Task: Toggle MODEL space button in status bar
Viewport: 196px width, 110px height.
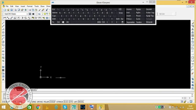Action: pyautogui.click(x=81, y=102)
